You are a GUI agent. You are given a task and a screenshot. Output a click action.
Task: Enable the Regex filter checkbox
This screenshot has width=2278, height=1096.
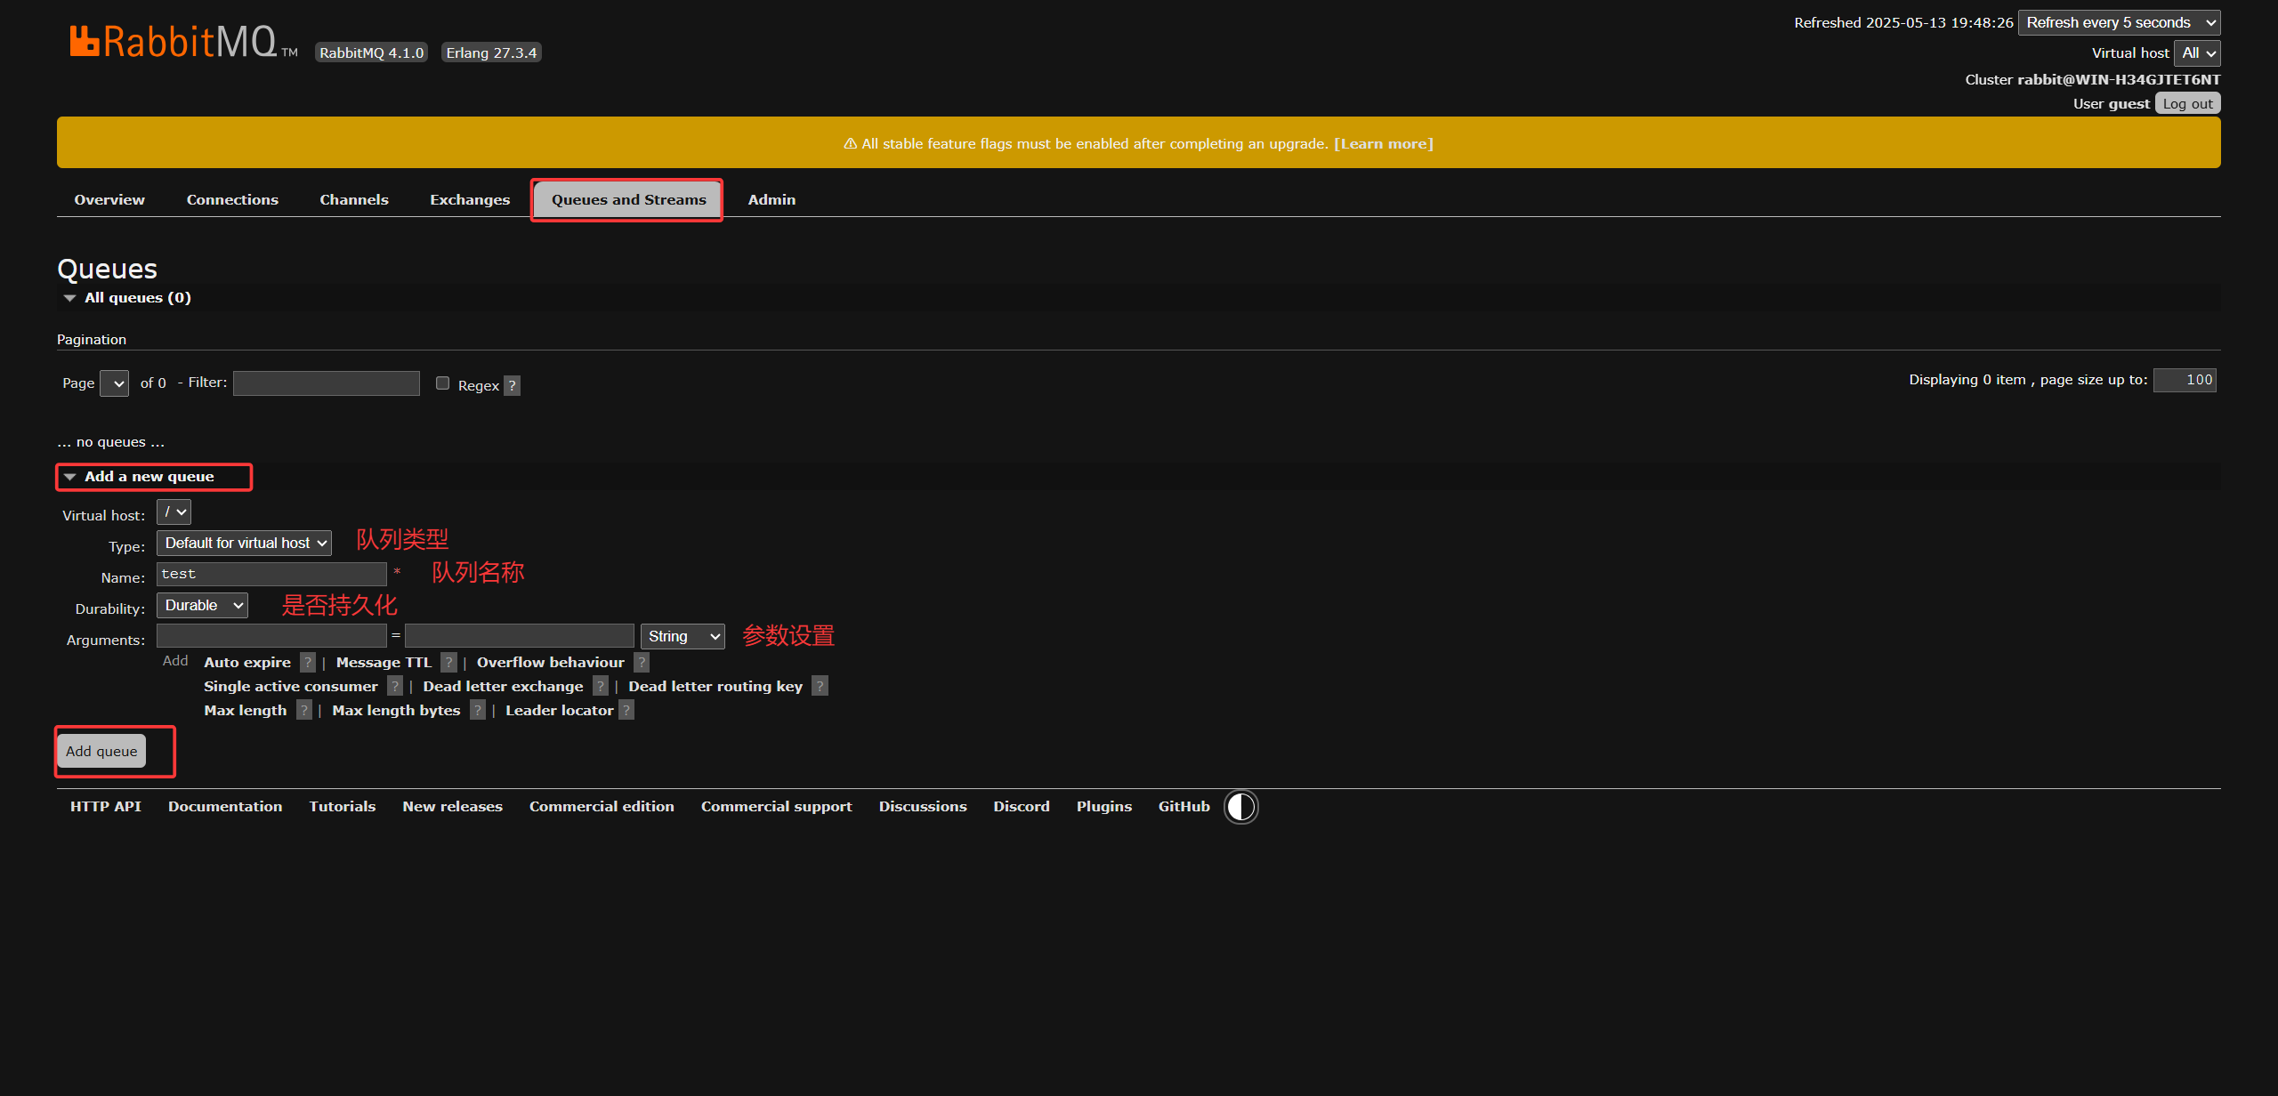[x=442, y=383]
